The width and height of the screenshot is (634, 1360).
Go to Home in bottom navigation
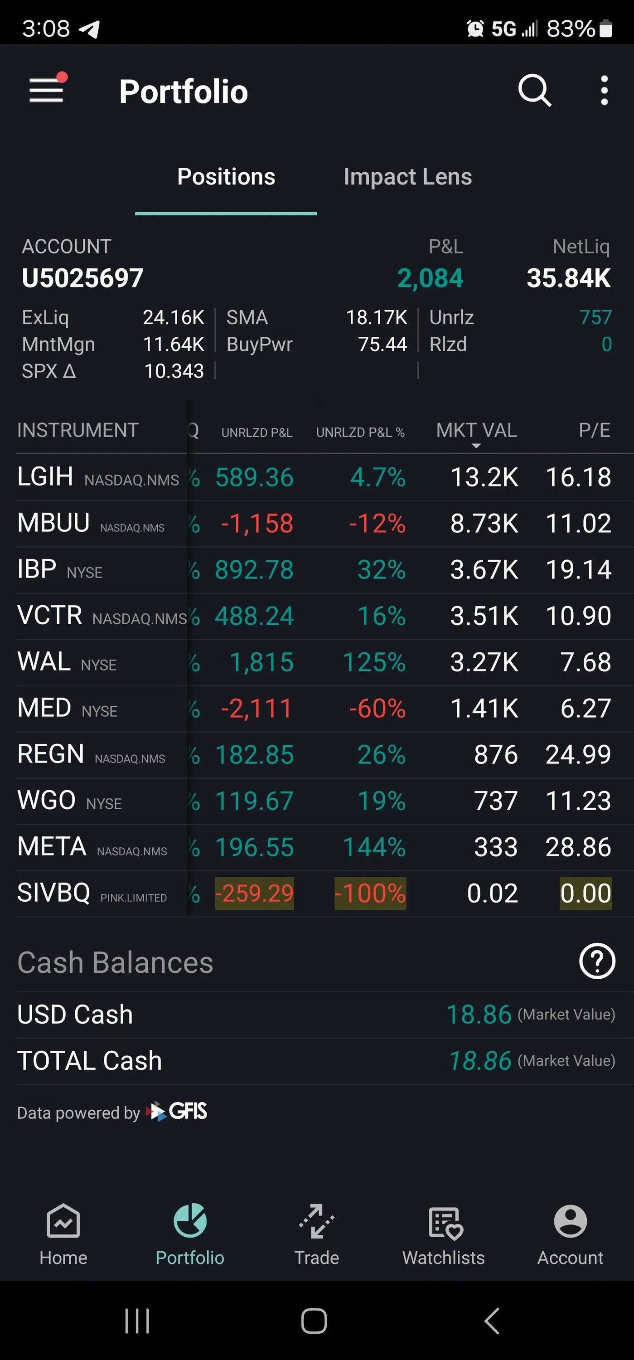point(63,1234)
